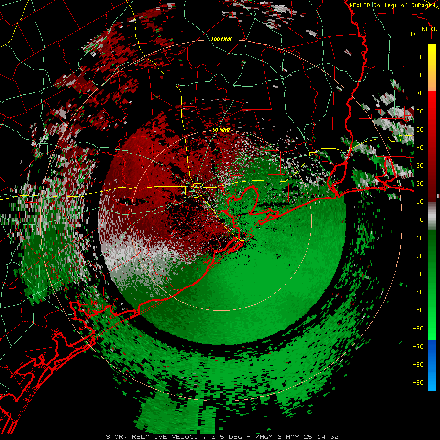
Task: Click the 50 value on velocity scale
Action: tap(420, 130)
